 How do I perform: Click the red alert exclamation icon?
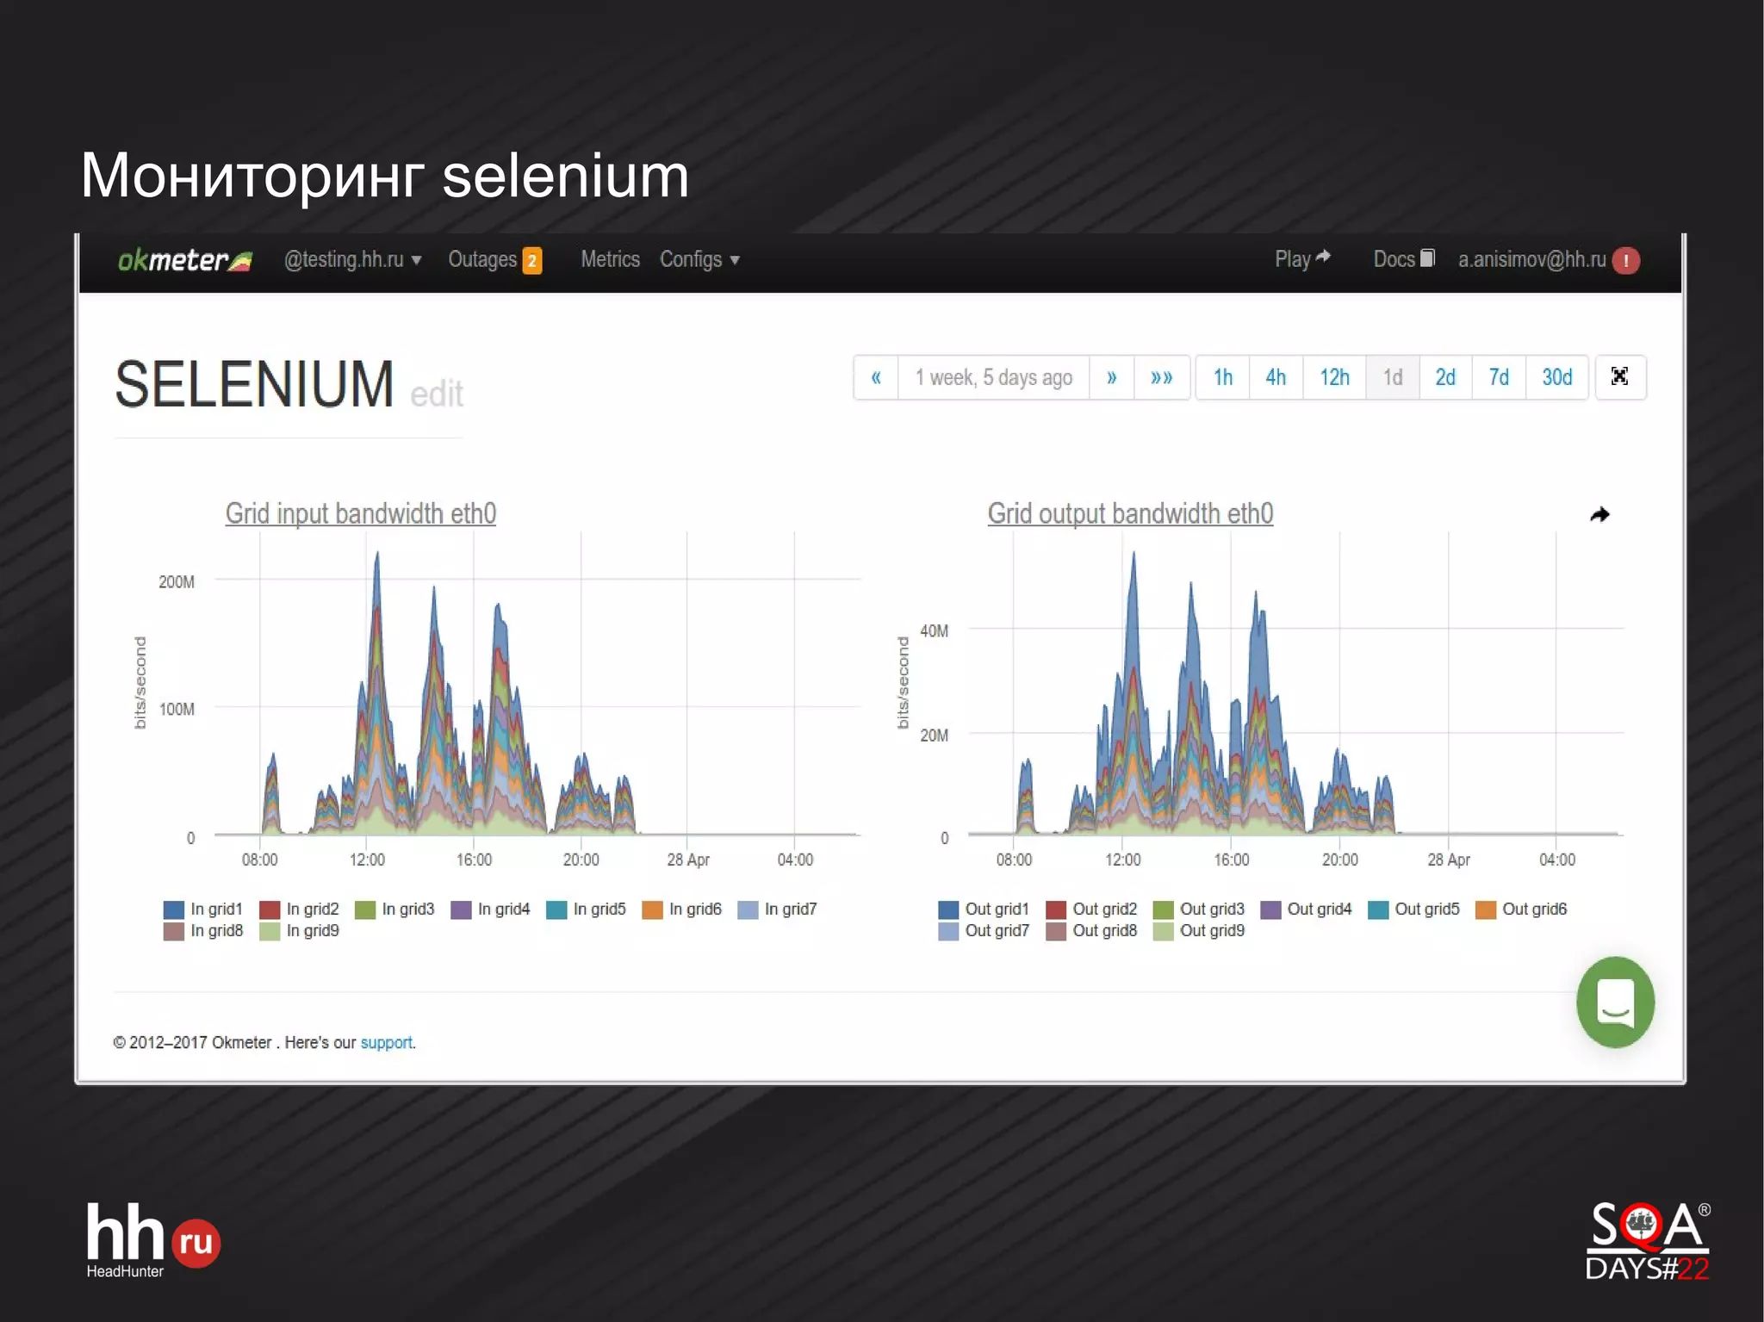click(x=1625, y=261)
